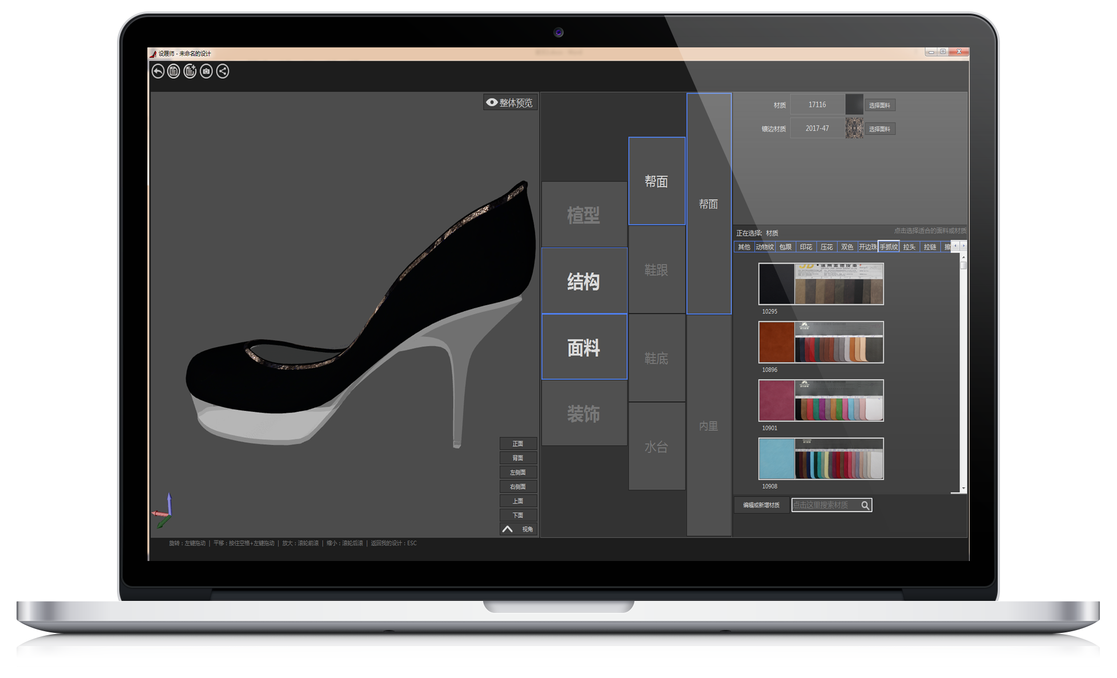This screenshot has height=678, width=1117.
Task: Open the 手抓纹 material tab
Action: pos(889,247)
